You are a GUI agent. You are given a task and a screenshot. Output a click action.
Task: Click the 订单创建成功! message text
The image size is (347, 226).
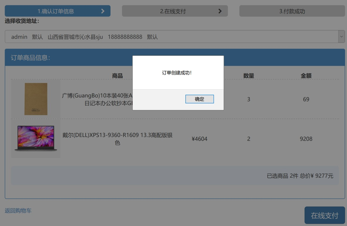[177, 73]
